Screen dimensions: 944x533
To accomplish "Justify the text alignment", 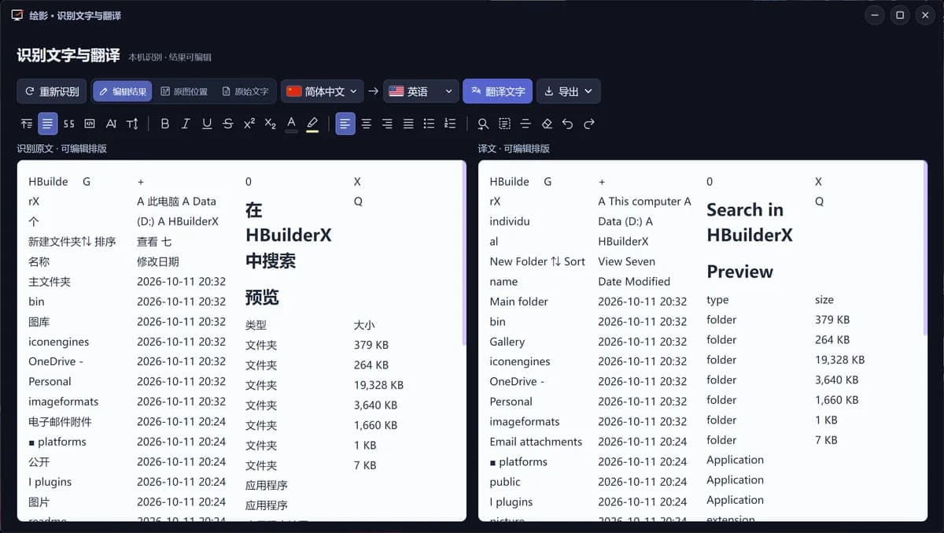I will 408,124.
